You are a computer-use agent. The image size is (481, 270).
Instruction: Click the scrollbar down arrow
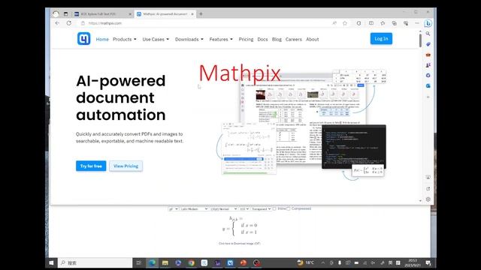(x=420, y=200)
